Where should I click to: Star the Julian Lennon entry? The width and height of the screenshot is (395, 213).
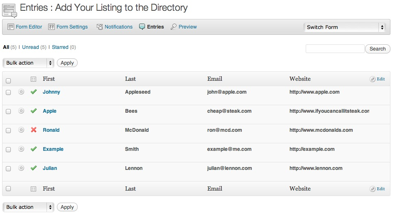(x=21, y=168)
